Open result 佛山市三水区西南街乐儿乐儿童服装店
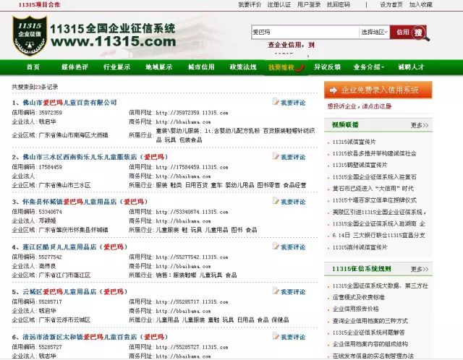Screen dimensions: 463x360 (x=95, y=157)
